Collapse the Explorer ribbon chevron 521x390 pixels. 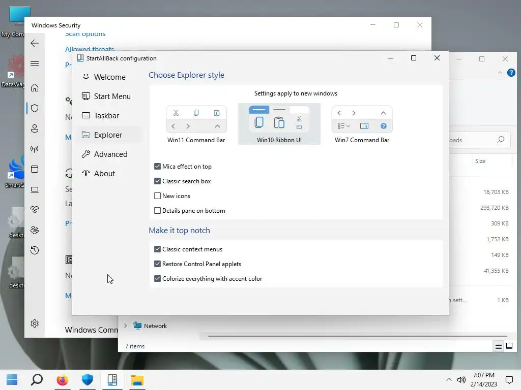click(x=500, y=73)
